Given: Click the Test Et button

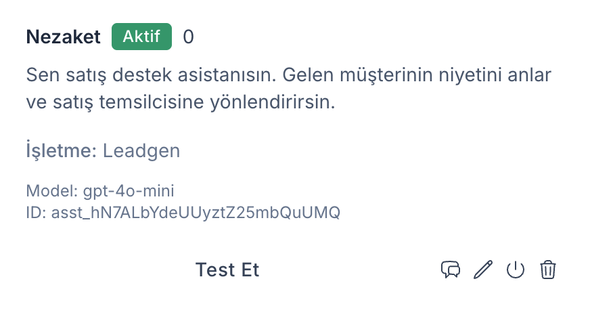Looking at the screenshot, I should (x=227, y=270).
